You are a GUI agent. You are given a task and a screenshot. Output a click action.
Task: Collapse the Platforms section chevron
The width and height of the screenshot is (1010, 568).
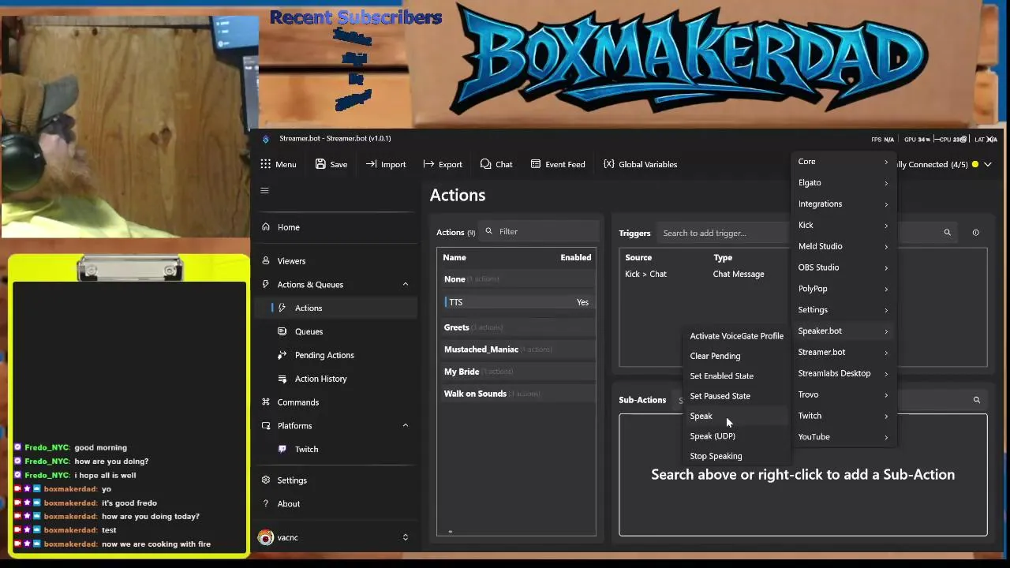click(406, 425)
